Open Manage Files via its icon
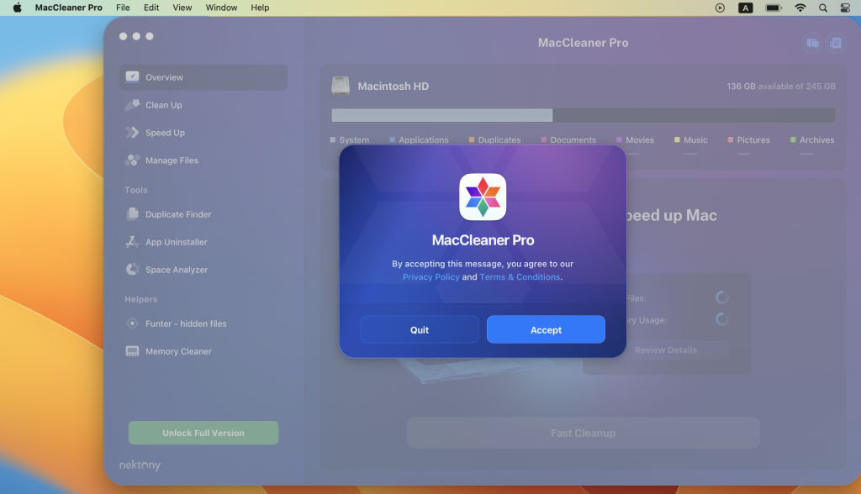The height and width of the screenshot is (494, 861). pos(132,160)
